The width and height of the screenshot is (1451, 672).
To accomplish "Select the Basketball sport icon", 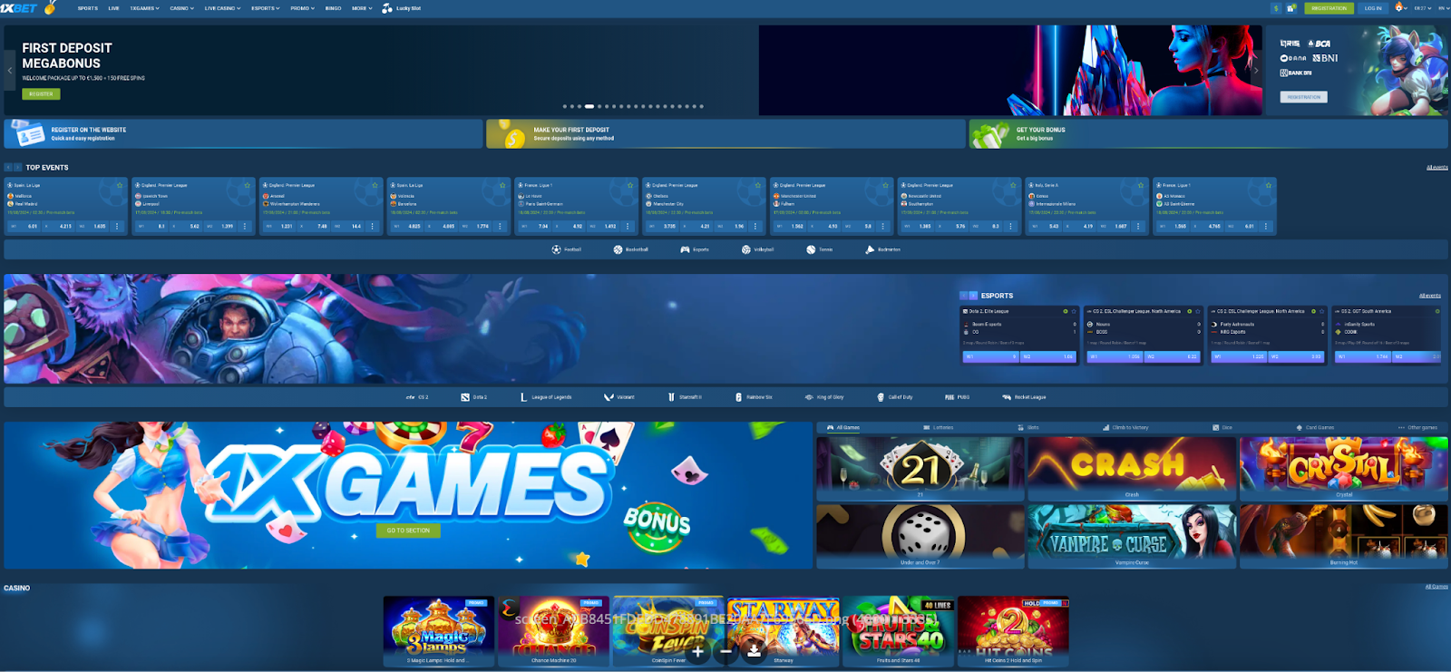I will [618, 249].
